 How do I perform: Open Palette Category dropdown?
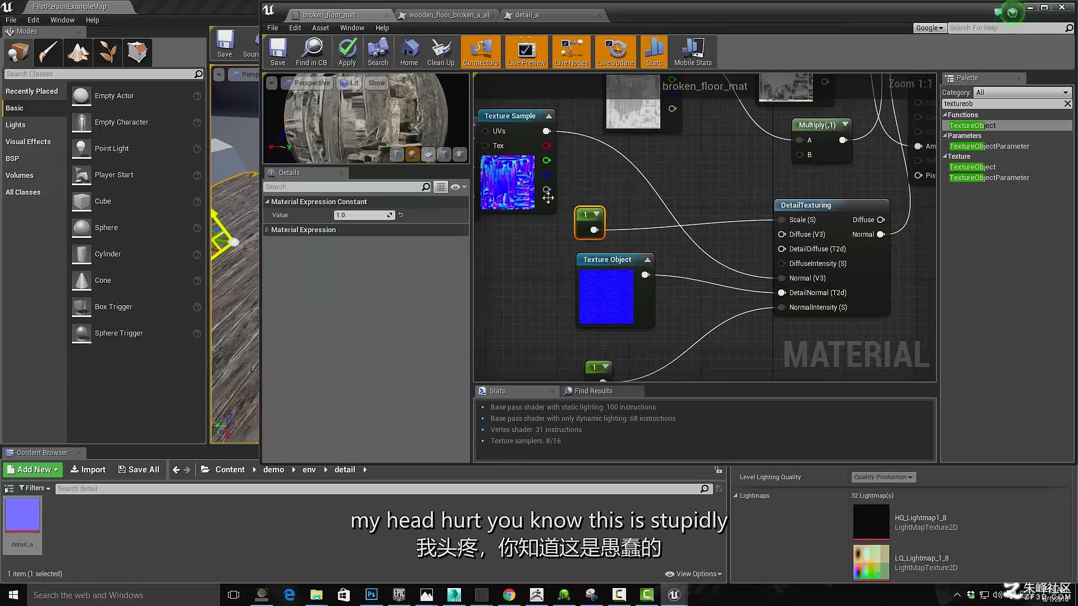click(x=1022, y=92)
